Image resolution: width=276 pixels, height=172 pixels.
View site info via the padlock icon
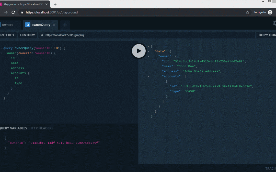tap(22, 12)
